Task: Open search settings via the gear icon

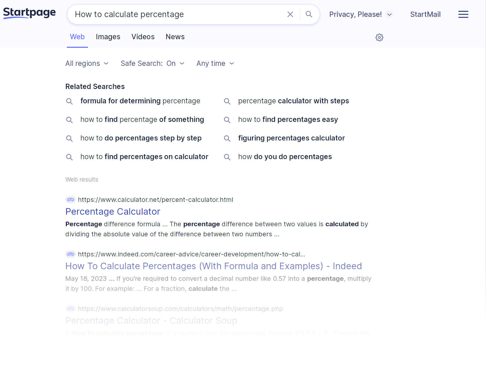Action: [379, 37]
